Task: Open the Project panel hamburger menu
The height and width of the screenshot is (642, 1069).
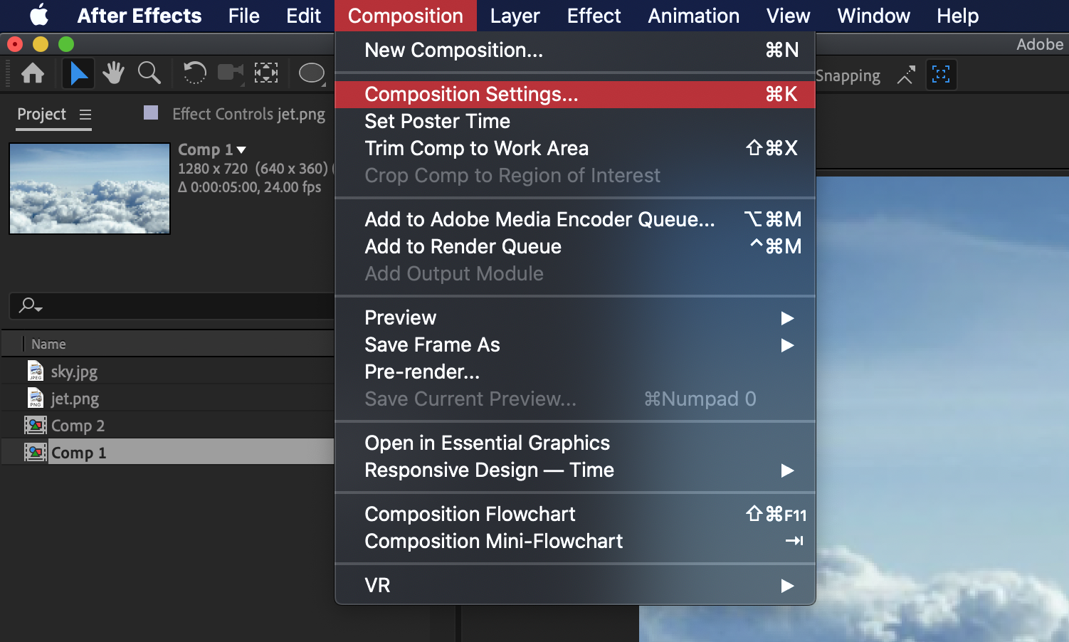Action: (85, 115)
